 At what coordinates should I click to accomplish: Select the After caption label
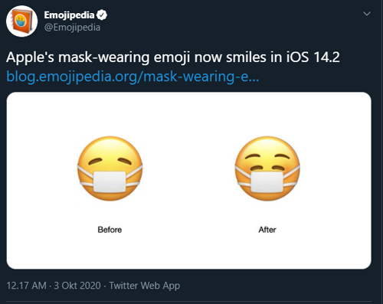267,230
